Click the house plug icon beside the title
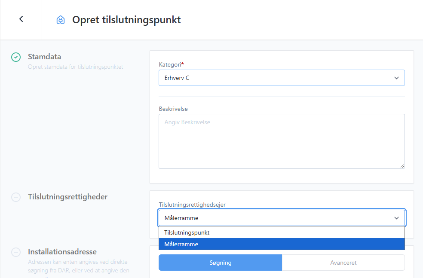 tap(61, 20)
